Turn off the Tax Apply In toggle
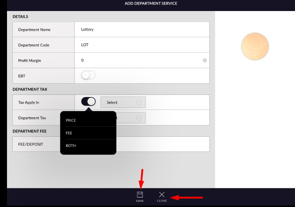 [88, 102]
